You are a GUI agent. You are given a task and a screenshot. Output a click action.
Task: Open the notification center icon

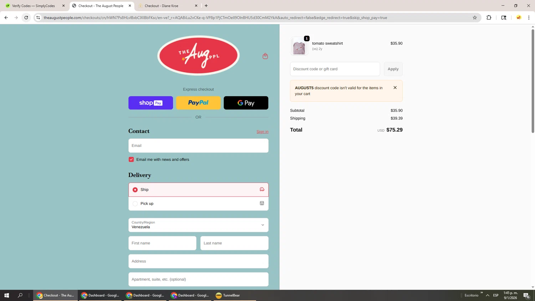point(526,295)
